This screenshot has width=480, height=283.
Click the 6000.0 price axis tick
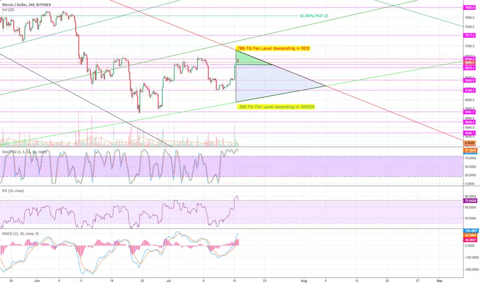tap(469, 100)
